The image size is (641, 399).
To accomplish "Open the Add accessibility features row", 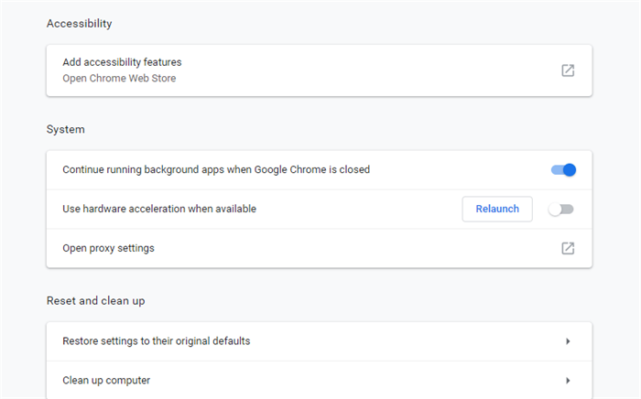I will click(x=320, y=70).
